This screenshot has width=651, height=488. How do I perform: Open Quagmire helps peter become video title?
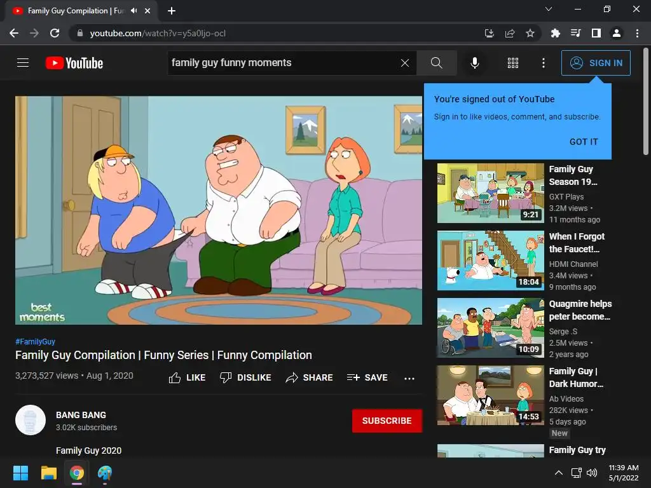580,310
